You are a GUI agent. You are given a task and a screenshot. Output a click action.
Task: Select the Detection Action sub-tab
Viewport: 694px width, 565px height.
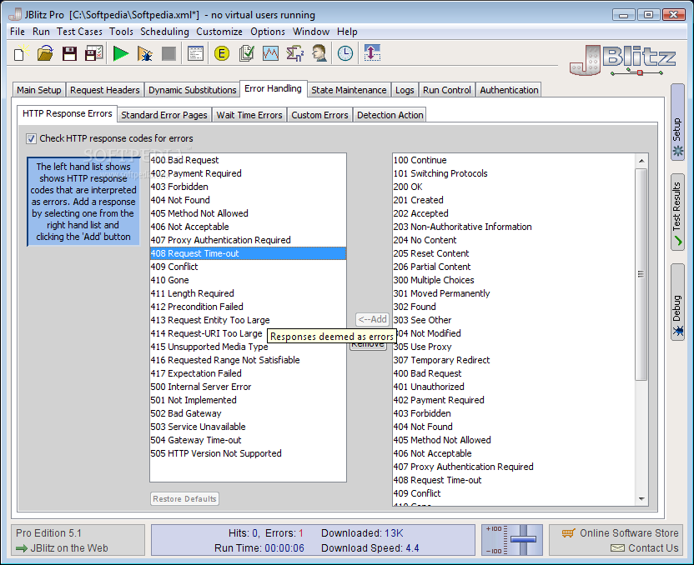(390, 115)
